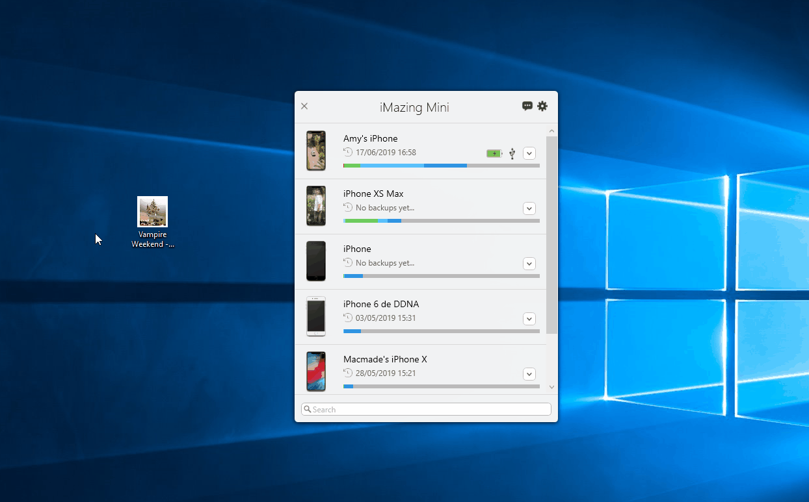
Task: Click the battery status icon for Amy's iPhone
Action: pos(494,153)
